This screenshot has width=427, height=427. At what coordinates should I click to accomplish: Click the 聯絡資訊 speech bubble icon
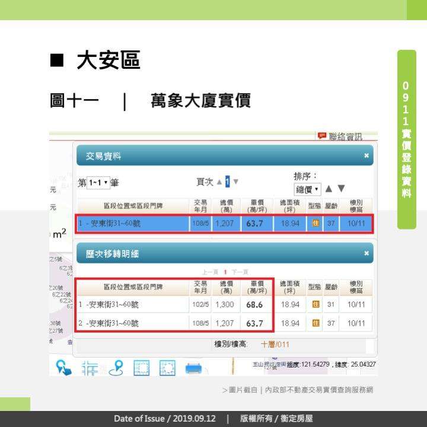322,136
